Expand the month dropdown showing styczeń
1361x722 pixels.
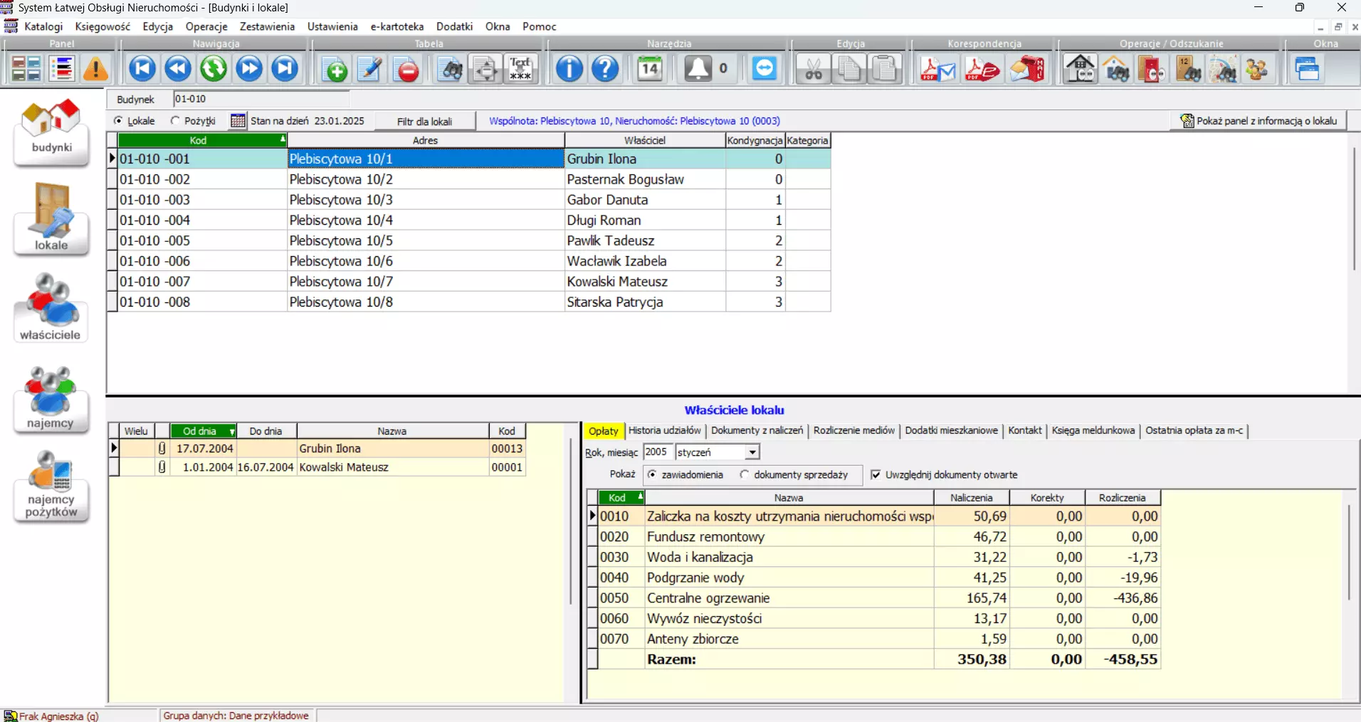(x=752, y=452)
